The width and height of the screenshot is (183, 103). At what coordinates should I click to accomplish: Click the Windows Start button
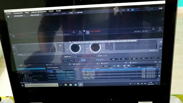22,86
